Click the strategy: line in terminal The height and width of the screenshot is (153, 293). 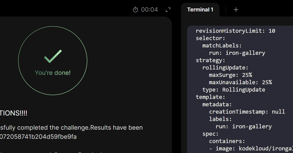click(211, 60)
